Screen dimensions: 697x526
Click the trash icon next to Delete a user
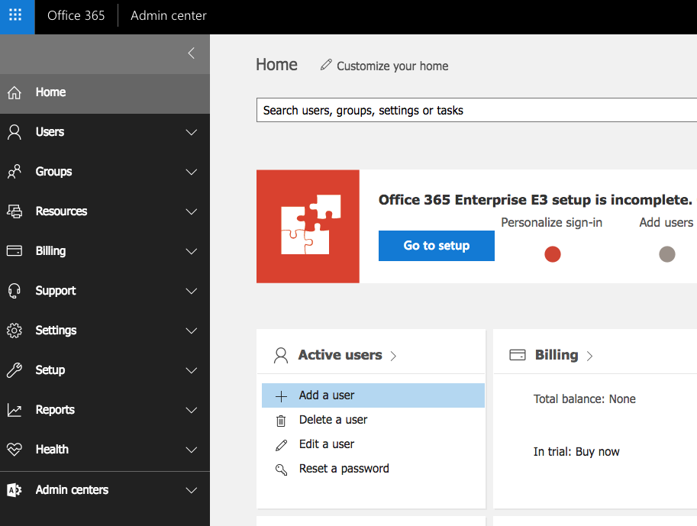coord(281,421)
